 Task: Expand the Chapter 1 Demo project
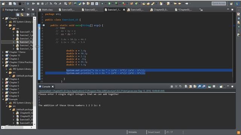(3, 52)
